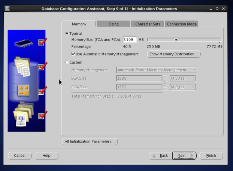Click the 7772 MB slider maximum label
This screenshot has height=171, width=233.
[x=214, y=47]
